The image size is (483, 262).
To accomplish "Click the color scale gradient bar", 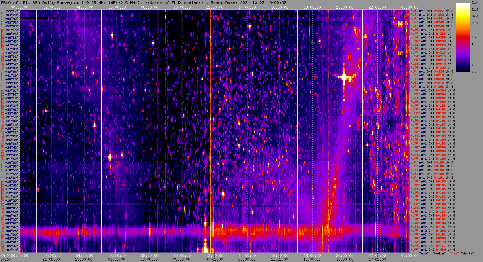I will [x=463, y=37].
